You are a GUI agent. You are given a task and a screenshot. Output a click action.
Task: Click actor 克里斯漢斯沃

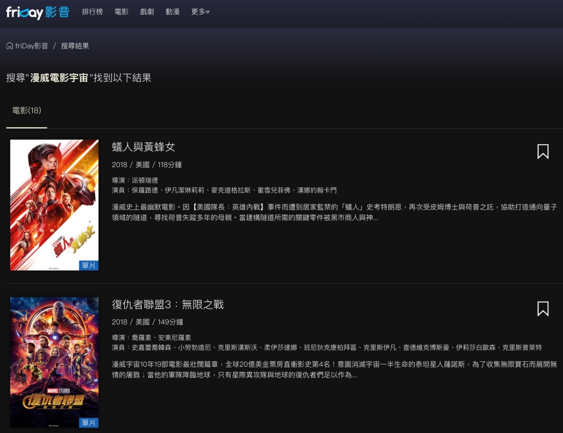click(237, 348)
